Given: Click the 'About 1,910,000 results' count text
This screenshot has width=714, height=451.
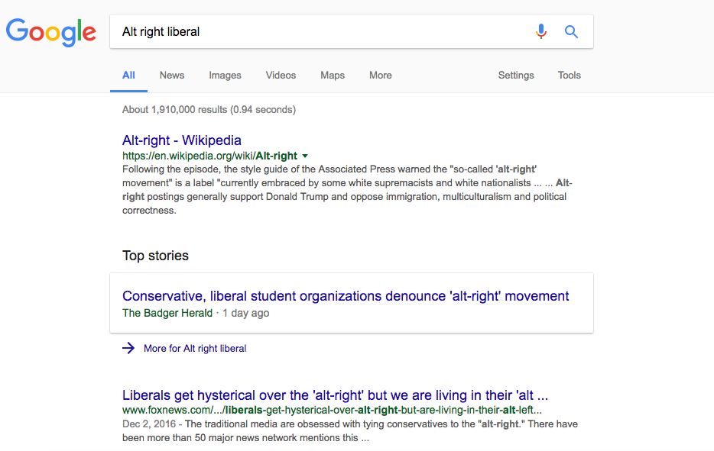Looking at the screenshot, I should (x=209, y=110).
